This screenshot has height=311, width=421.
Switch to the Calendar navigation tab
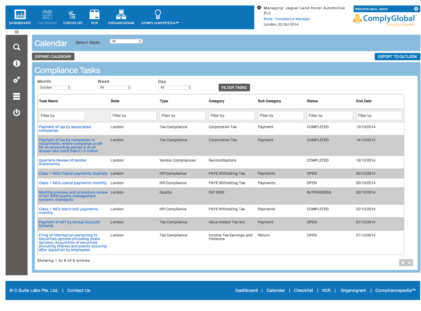click(x=47, y=17)
